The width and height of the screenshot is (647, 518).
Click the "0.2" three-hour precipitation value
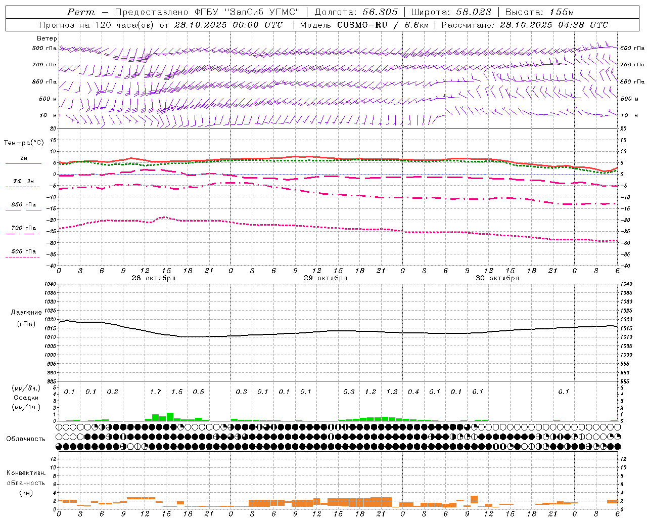[x=112, y=392]
